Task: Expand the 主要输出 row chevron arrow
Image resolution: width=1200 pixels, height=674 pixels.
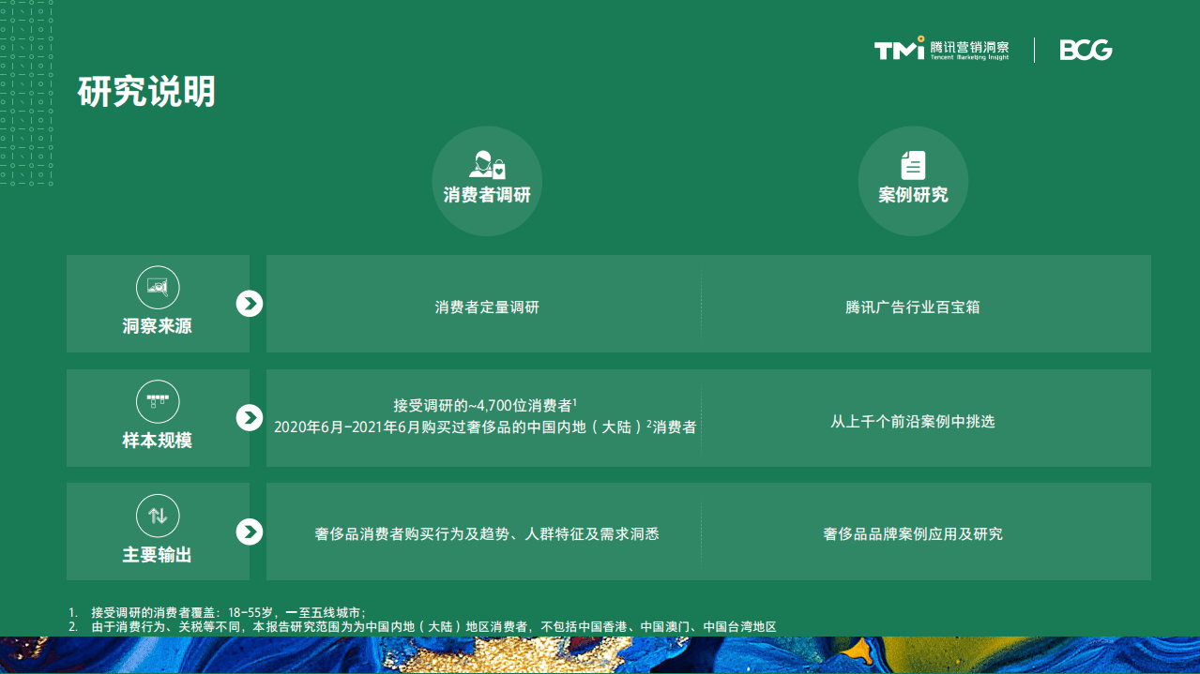Action: (250, 532)
